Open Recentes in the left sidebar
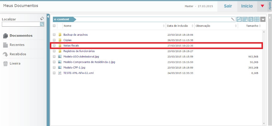The height and width of the screenshot is (126, 272). pyautogui.click(x=17, y=45)
